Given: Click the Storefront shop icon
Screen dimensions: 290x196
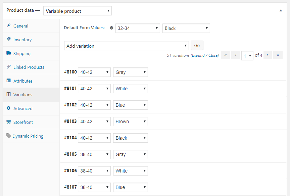Looking at the screenshot, I should tap(8, 122).
